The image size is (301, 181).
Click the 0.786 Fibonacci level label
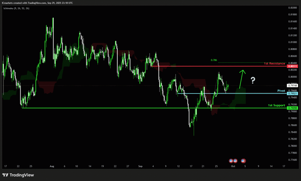pyautogui.click(x=214, y=60)
